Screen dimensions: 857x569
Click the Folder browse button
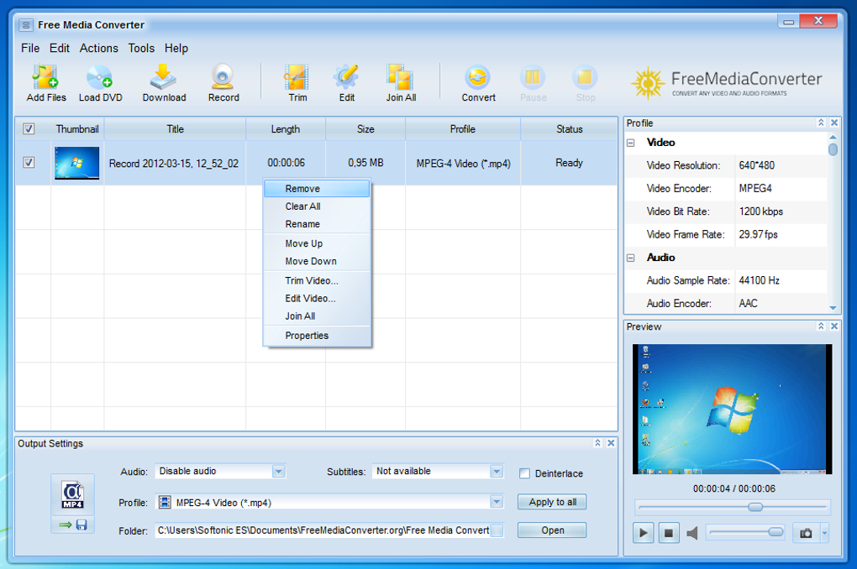coord(497,530)
